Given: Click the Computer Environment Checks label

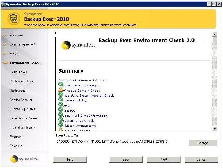Looking at the screenshot, I should click(82, 80).
